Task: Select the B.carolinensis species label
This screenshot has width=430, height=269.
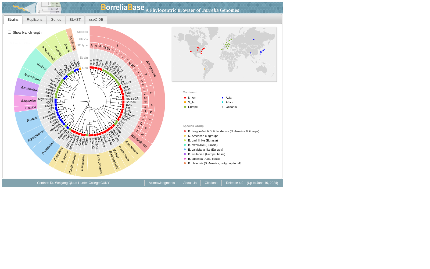Action: (100, 164)
